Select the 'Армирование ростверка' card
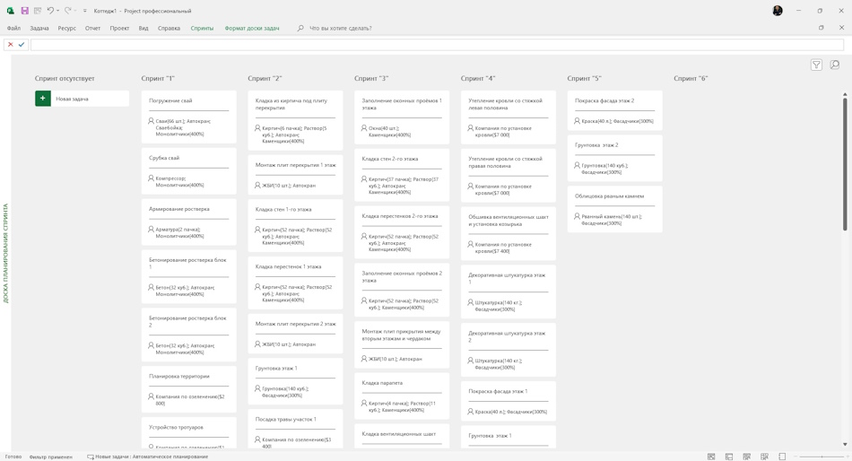The width and height of the screenshot is (852, 461). pyautogui.click(x=188, y=222)
